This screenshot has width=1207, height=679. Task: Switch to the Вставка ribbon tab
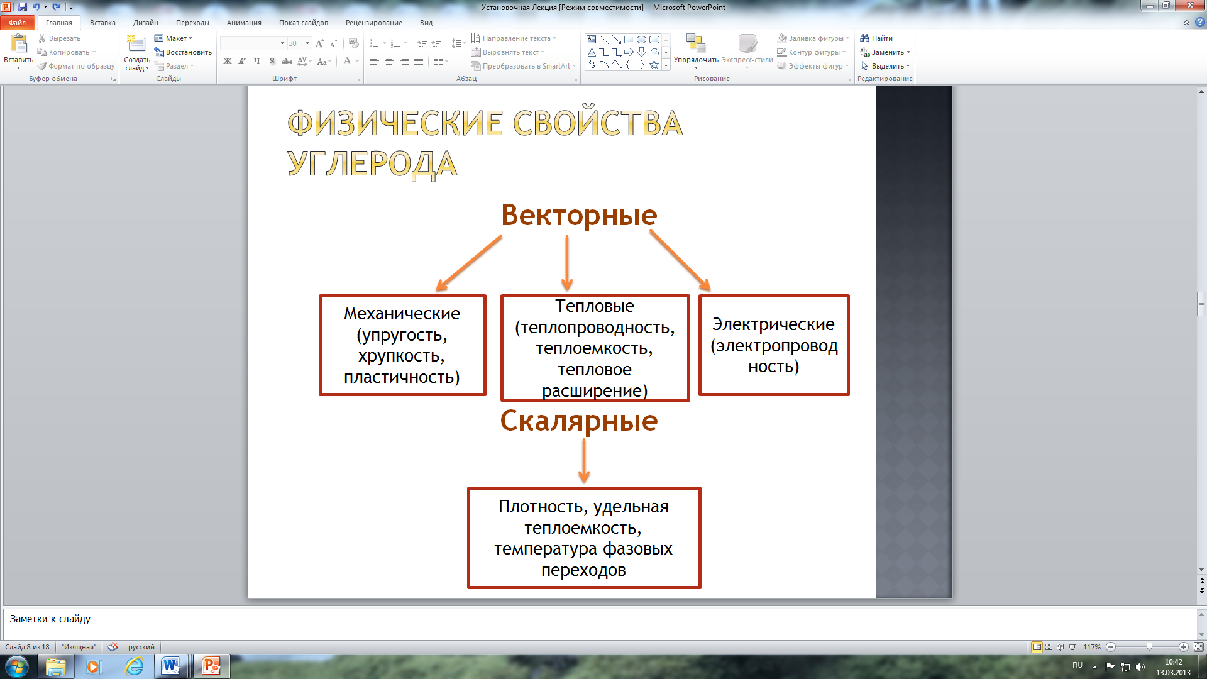click(102, 23)
